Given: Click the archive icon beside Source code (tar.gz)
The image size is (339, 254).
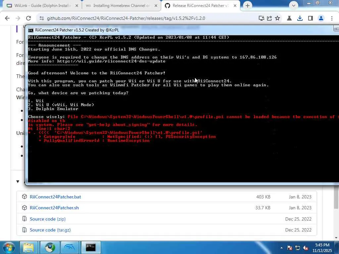Looking at the screenshot, I should pyautogui.click(x=24, y=230).
